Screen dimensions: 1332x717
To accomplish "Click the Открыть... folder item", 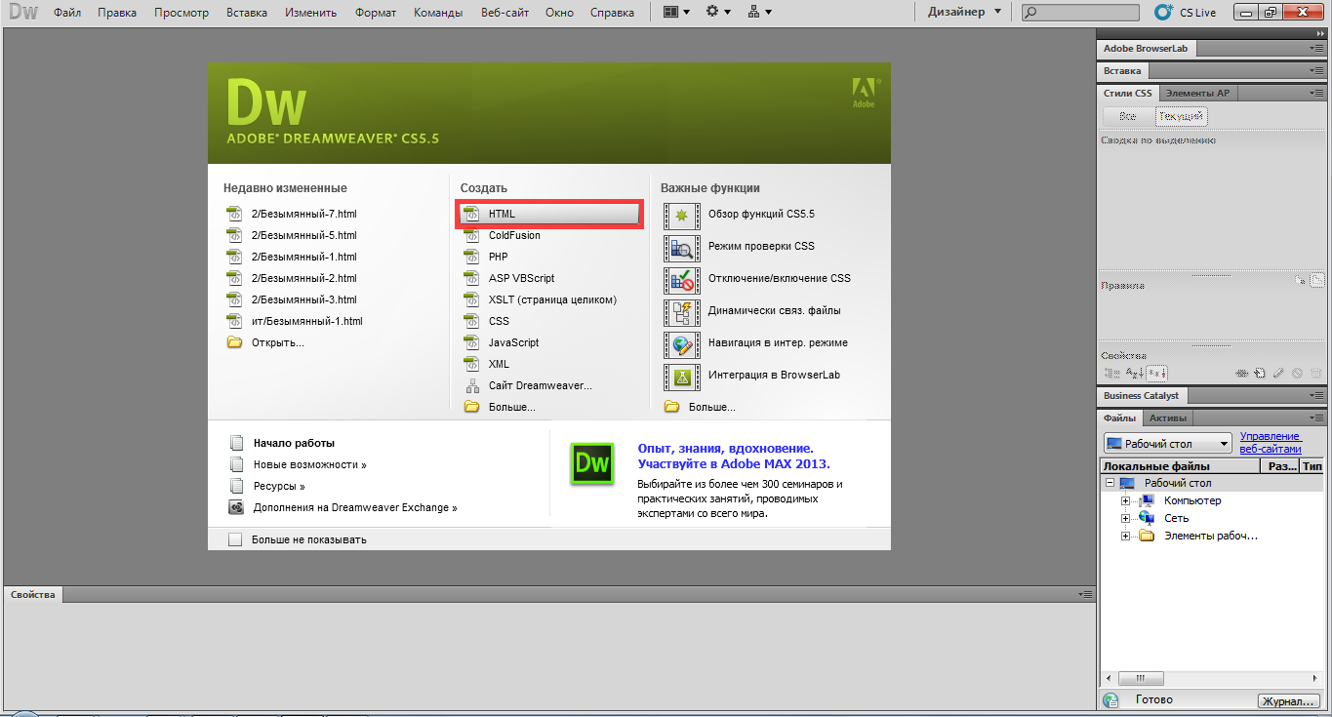I will point(265,342).
